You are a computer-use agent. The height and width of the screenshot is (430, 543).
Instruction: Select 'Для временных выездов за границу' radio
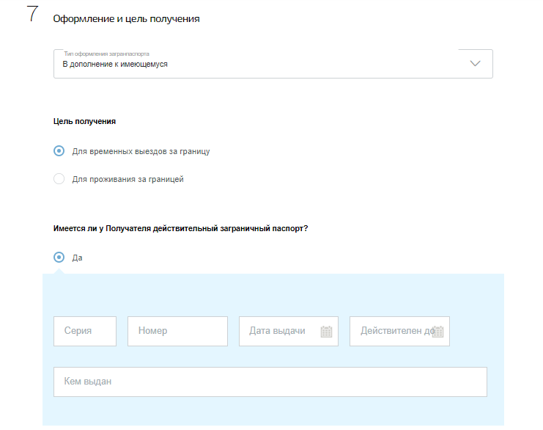(59, 151)
